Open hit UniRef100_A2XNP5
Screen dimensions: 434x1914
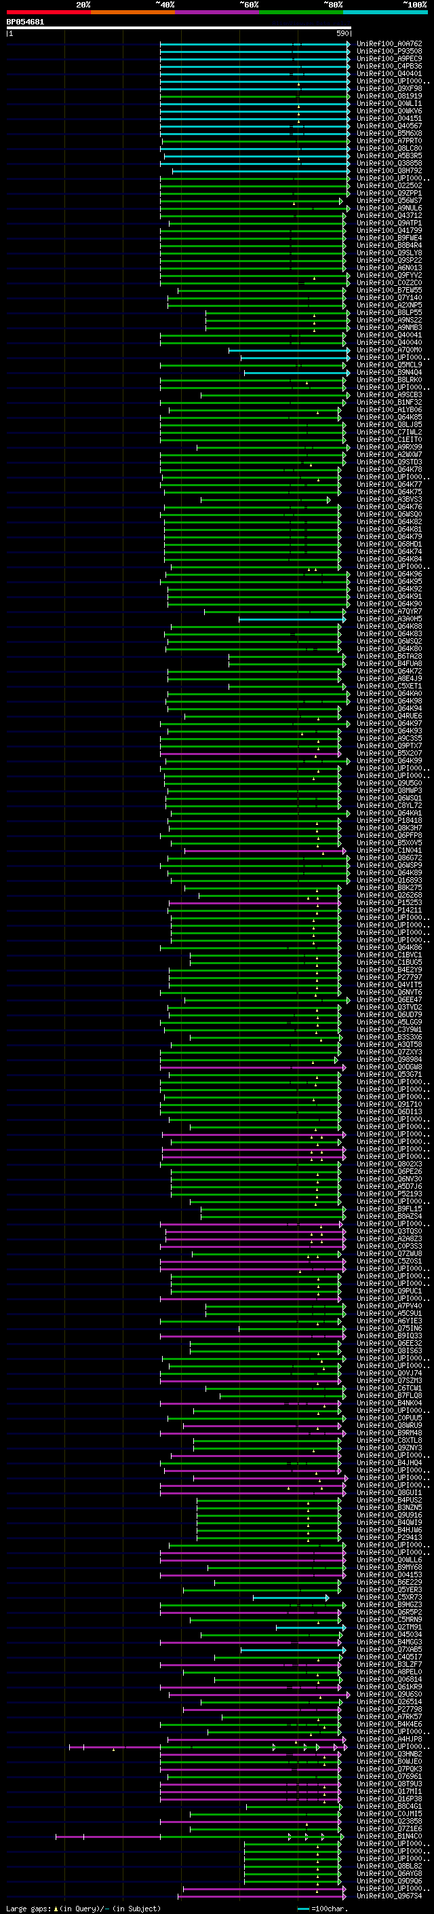389,306
